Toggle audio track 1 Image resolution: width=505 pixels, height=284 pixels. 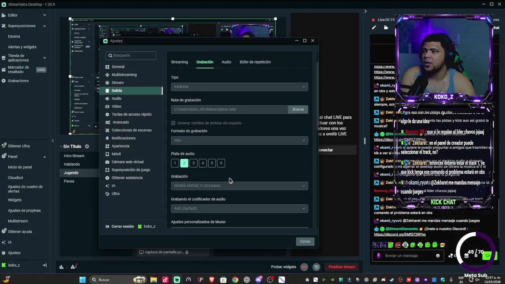click(x=175, y=163)
